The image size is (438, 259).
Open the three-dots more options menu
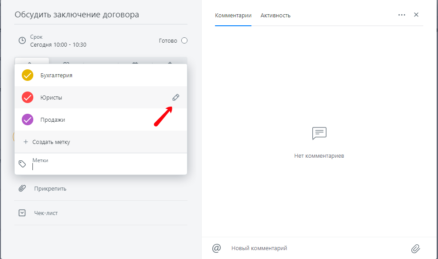click(x=402, y=15)
